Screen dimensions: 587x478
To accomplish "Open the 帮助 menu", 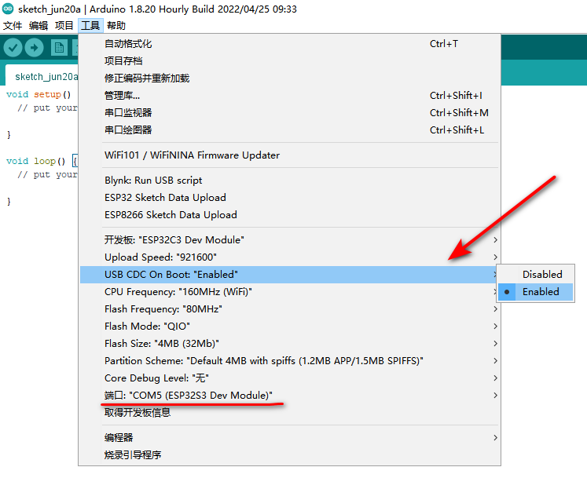I will [x=116, y=25].
